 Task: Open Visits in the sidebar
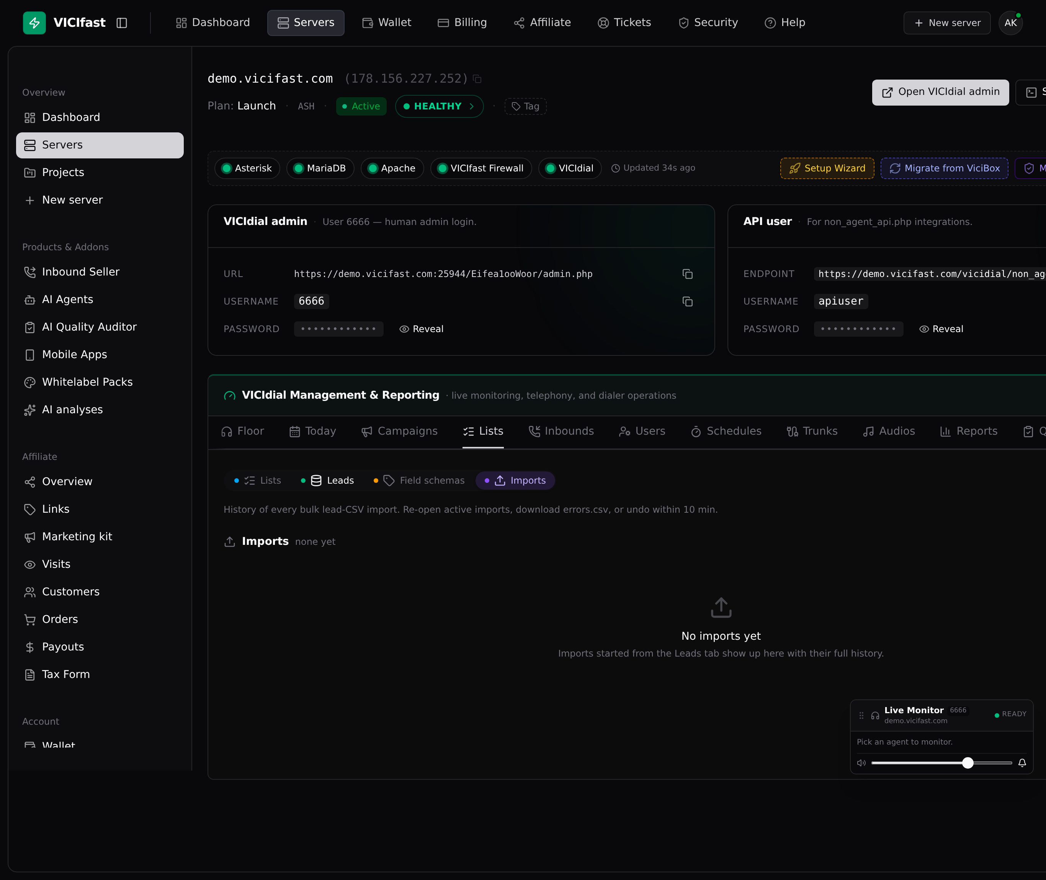click(x=100, y=565)
